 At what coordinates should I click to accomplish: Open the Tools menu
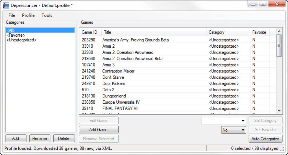coord(47,15)
